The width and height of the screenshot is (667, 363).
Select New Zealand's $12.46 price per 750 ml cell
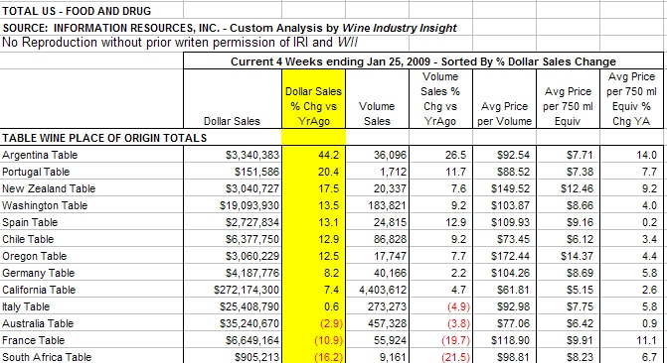[x=568, y=188]
